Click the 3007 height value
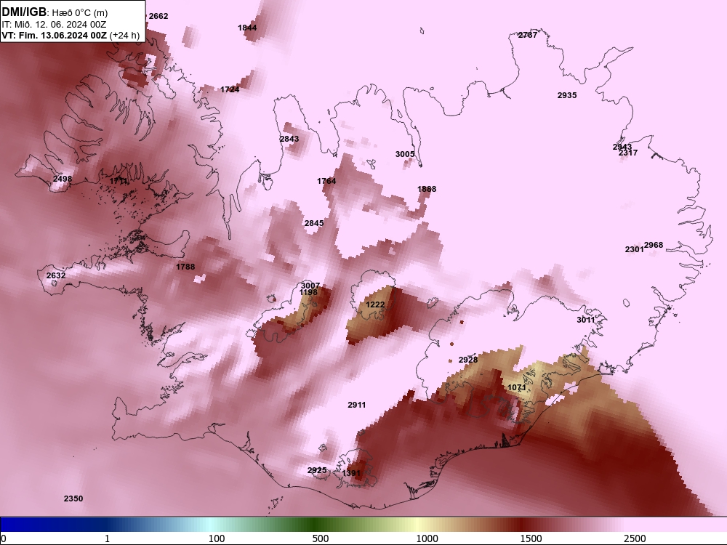 click(310, 286)
